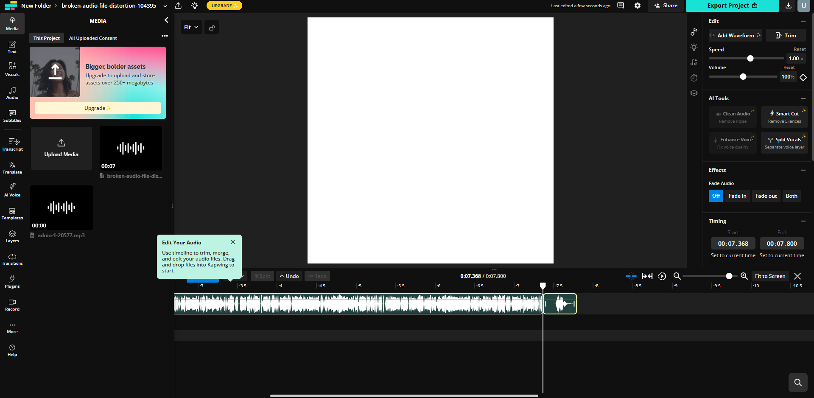Add a volume keyframe with diamond icon
The width and height of the screenshot is (814, 398).
[803, 77]
